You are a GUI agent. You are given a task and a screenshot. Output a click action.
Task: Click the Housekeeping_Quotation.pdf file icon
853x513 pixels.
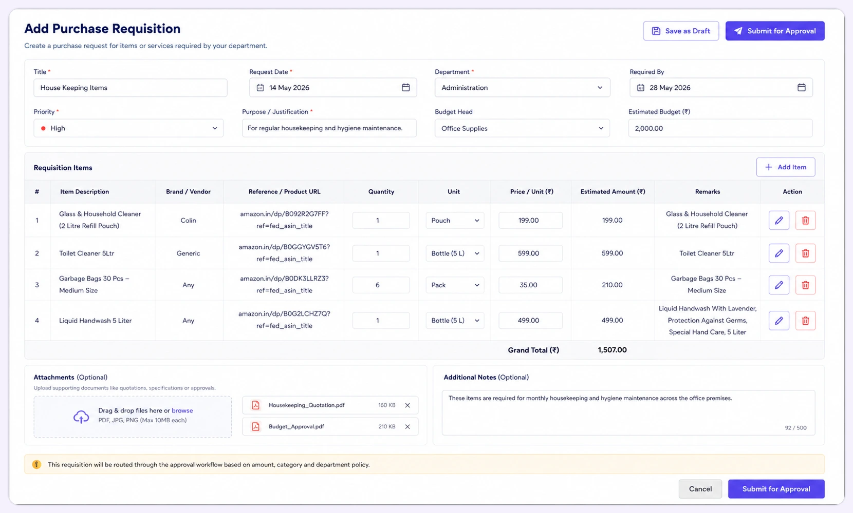click(255, 405)
